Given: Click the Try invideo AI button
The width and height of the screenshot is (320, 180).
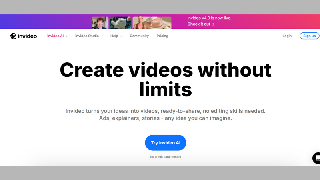Looking at the screenshot, I should click(165, 143).
